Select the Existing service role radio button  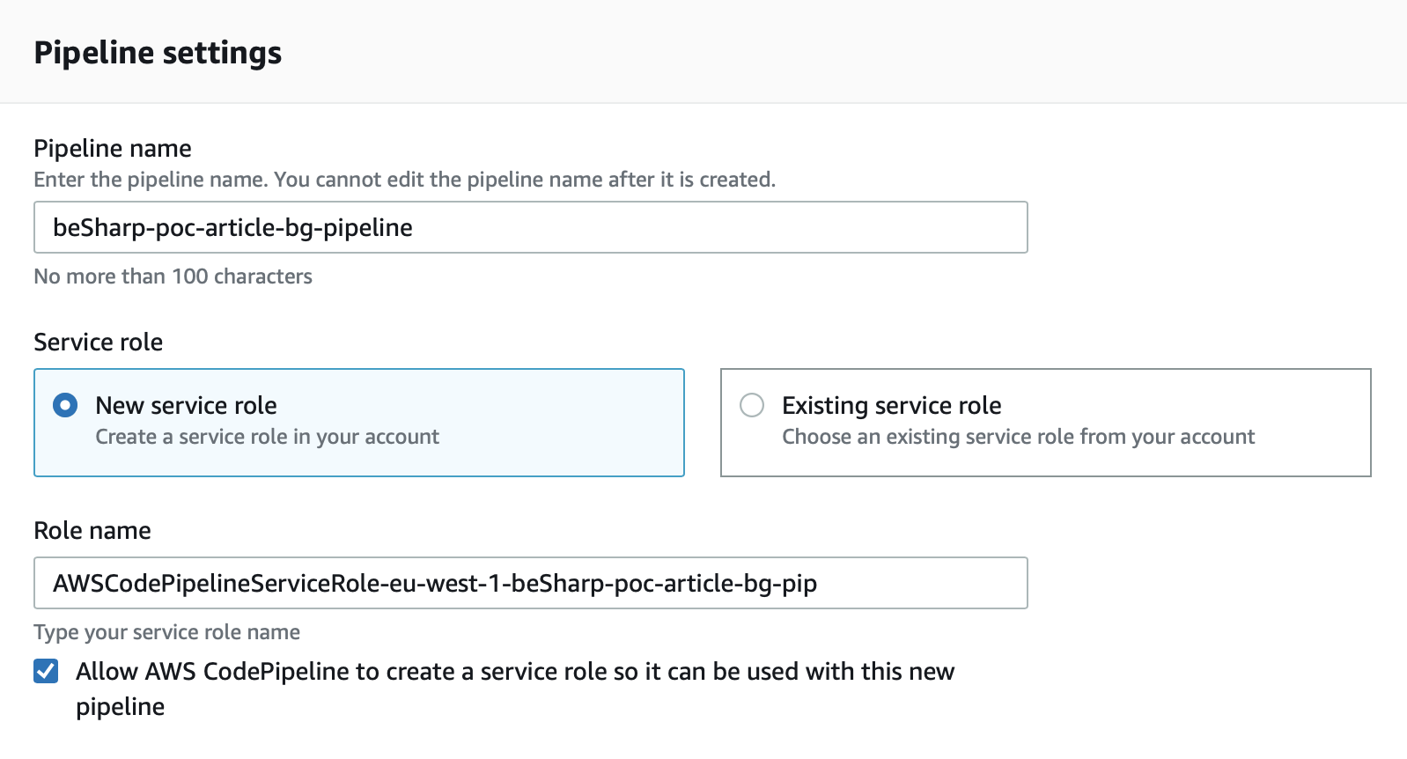coord(752,405)
